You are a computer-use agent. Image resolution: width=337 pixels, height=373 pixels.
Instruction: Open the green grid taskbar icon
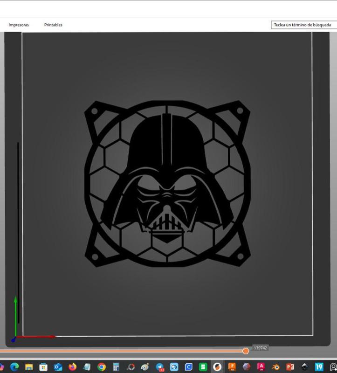203,367
